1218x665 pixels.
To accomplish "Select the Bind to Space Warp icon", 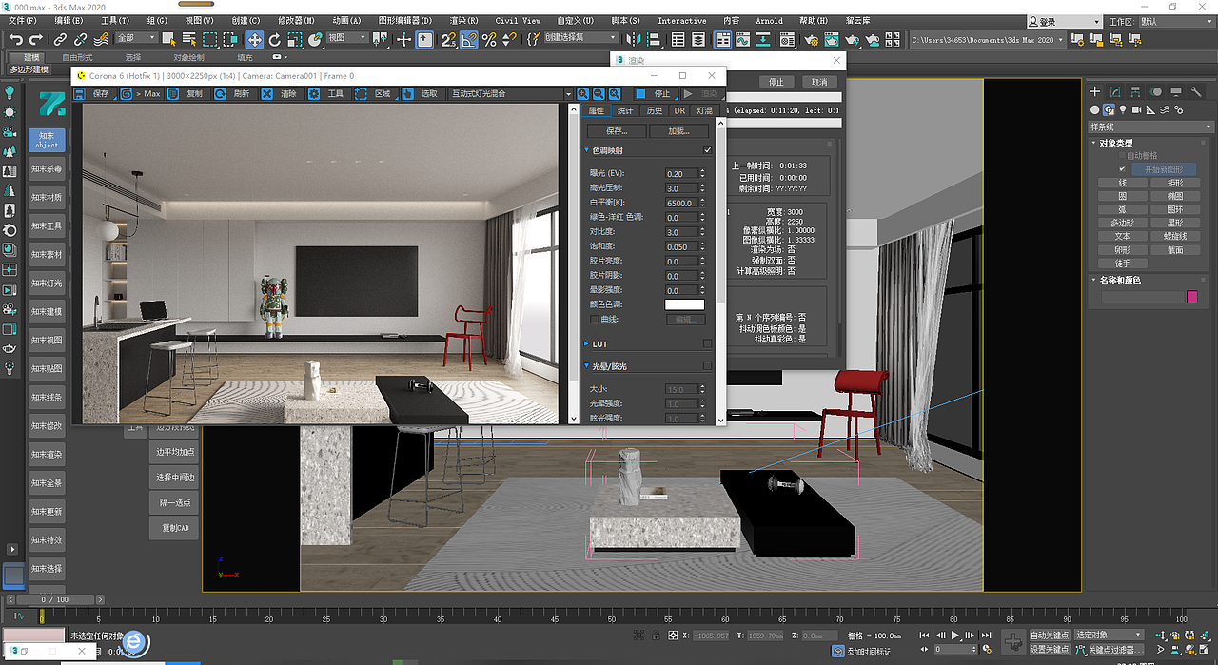I will 101,39.
